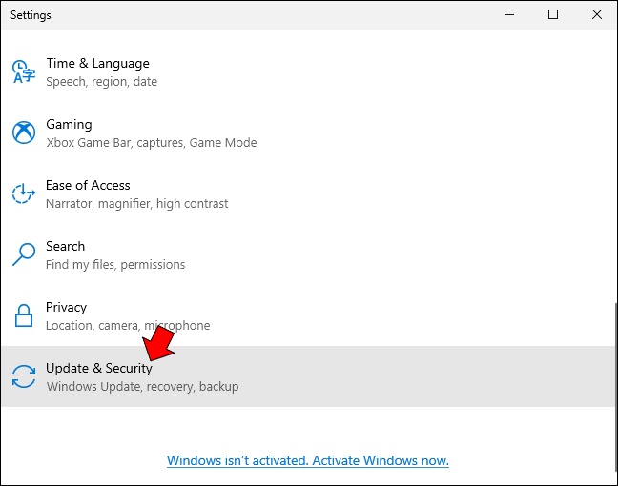
Task: Open the Ease of Access category title
Action: pos(88,185)
